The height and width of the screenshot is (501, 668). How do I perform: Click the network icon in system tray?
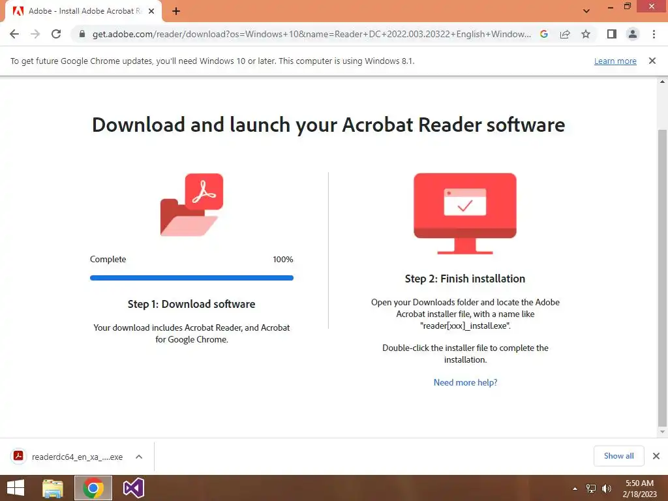click(x=591, y=488)
